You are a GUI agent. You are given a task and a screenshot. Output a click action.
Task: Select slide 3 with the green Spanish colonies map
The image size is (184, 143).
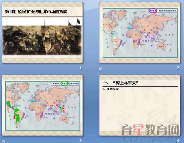42,105
